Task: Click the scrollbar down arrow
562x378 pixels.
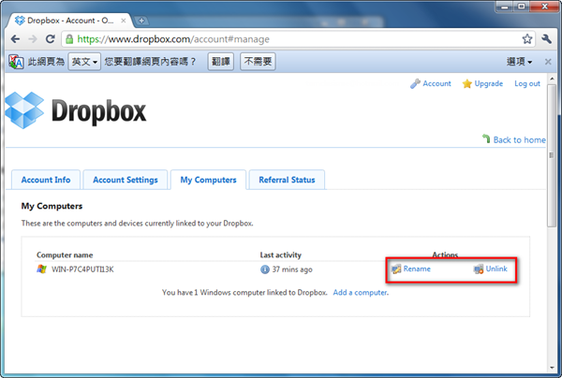Action: [x=552, y=368]
